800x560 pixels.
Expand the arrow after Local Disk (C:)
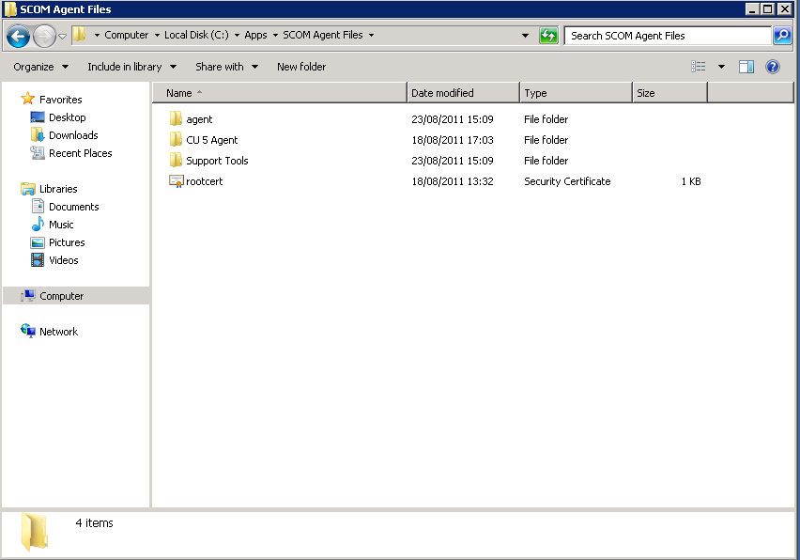click(x=237, y=35)
